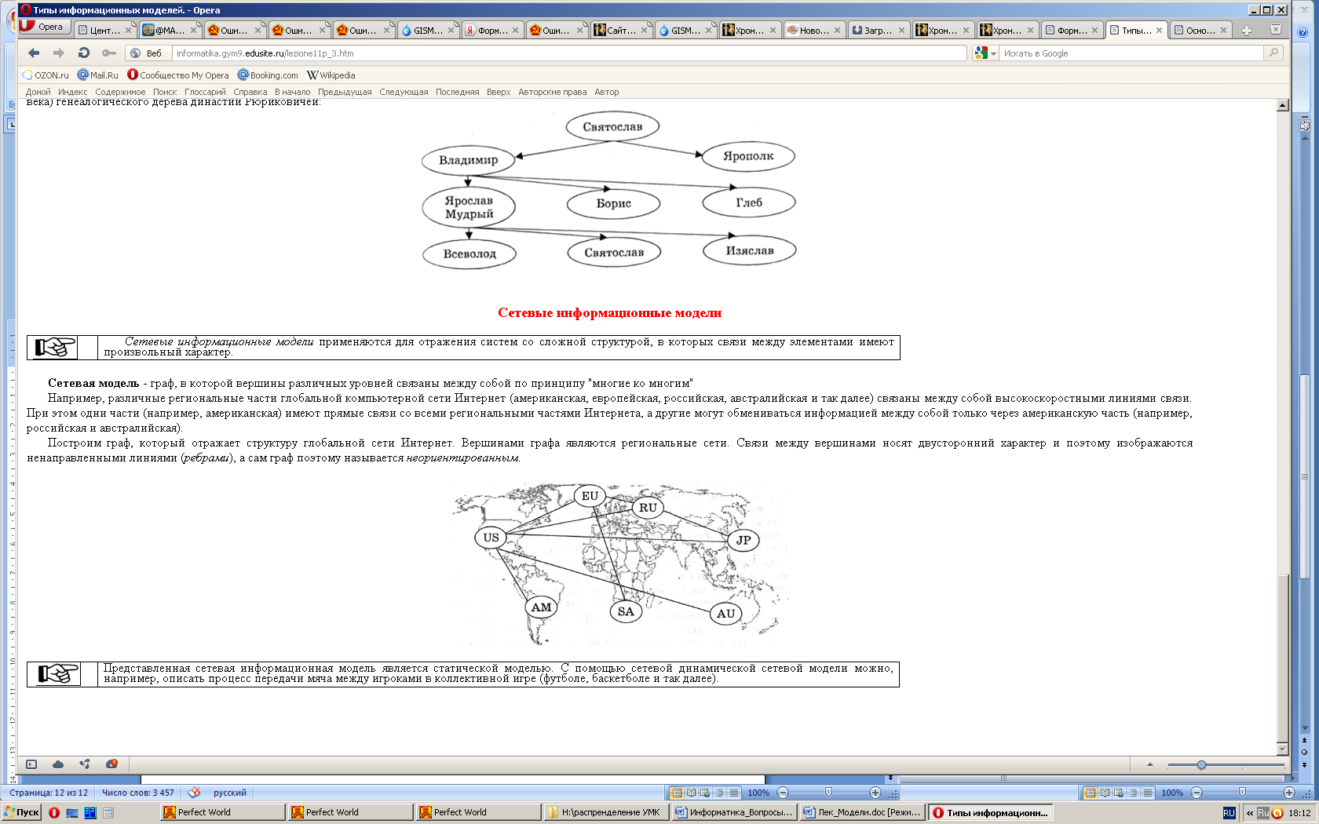Click the Forward navigation arrow
This screenshot has height=824, width=1319.
59,53
